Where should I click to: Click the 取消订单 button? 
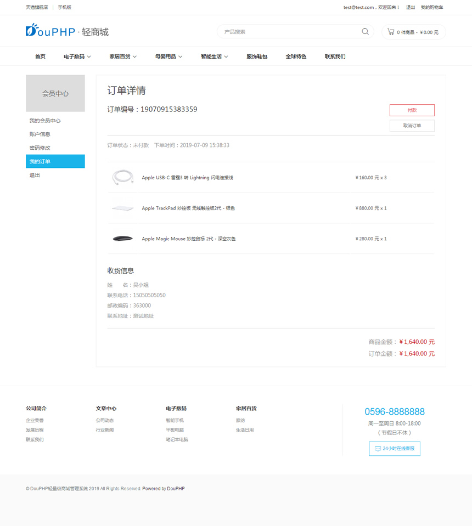412,126
